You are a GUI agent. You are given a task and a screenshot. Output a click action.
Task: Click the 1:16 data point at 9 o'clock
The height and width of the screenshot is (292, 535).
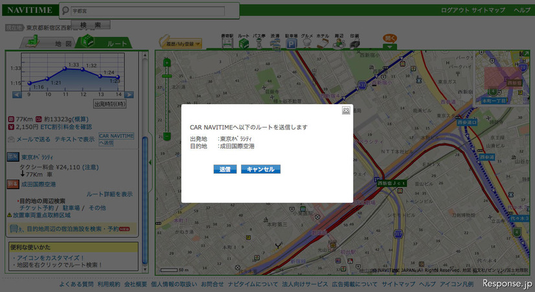tap(29, 83)
